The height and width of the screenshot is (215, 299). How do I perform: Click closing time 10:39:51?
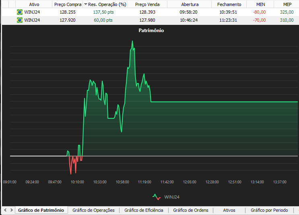pos(228,12)
